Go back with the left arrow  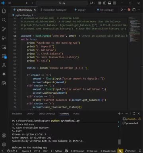27,3
